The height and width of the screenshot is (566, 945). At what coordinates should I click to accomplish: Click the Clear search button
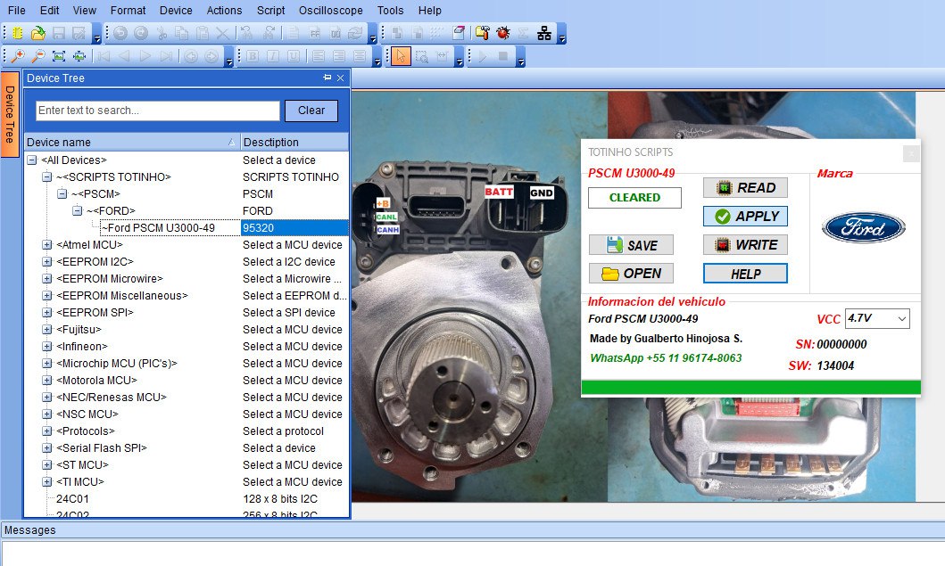click(x=311, y=111)
